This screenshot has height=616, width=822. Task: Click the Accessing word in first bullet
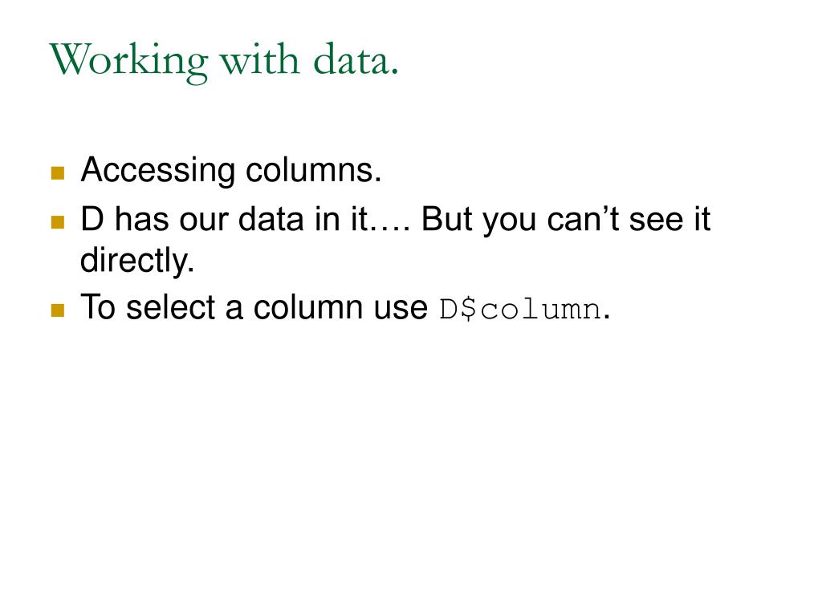tap(158, 171)
